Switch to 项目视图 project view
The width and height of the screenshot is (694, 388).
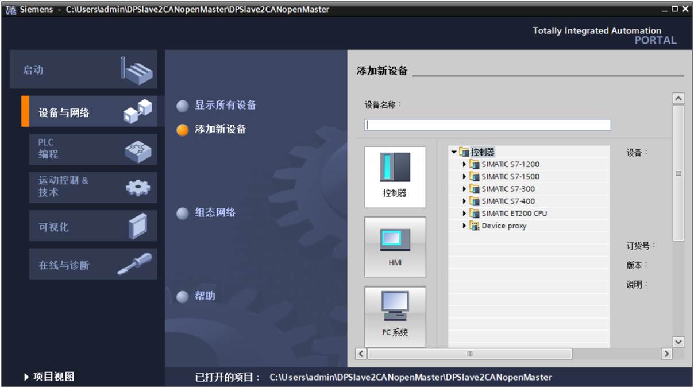click(49, 377)
